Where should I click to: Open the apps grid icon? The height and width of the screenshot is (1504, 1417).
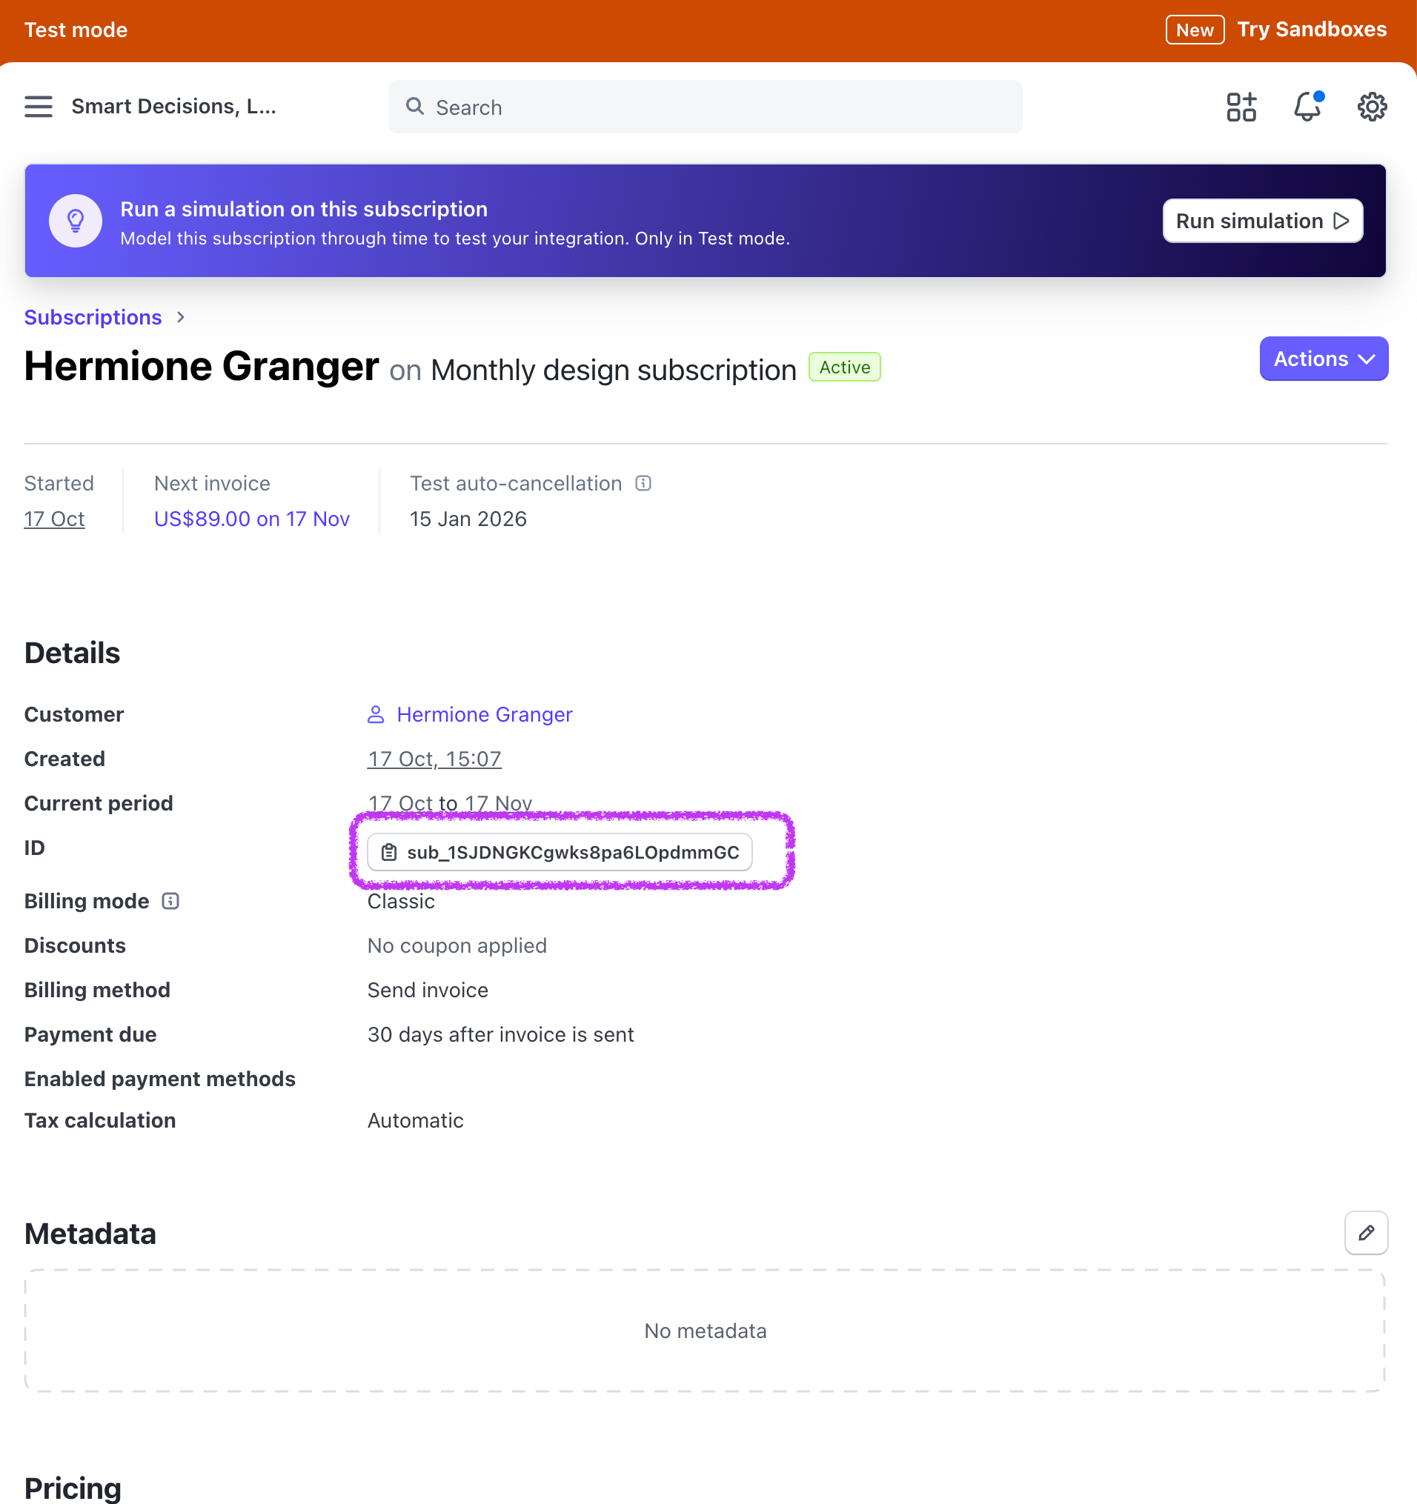pyautogui.click(x=1241, y=107)
